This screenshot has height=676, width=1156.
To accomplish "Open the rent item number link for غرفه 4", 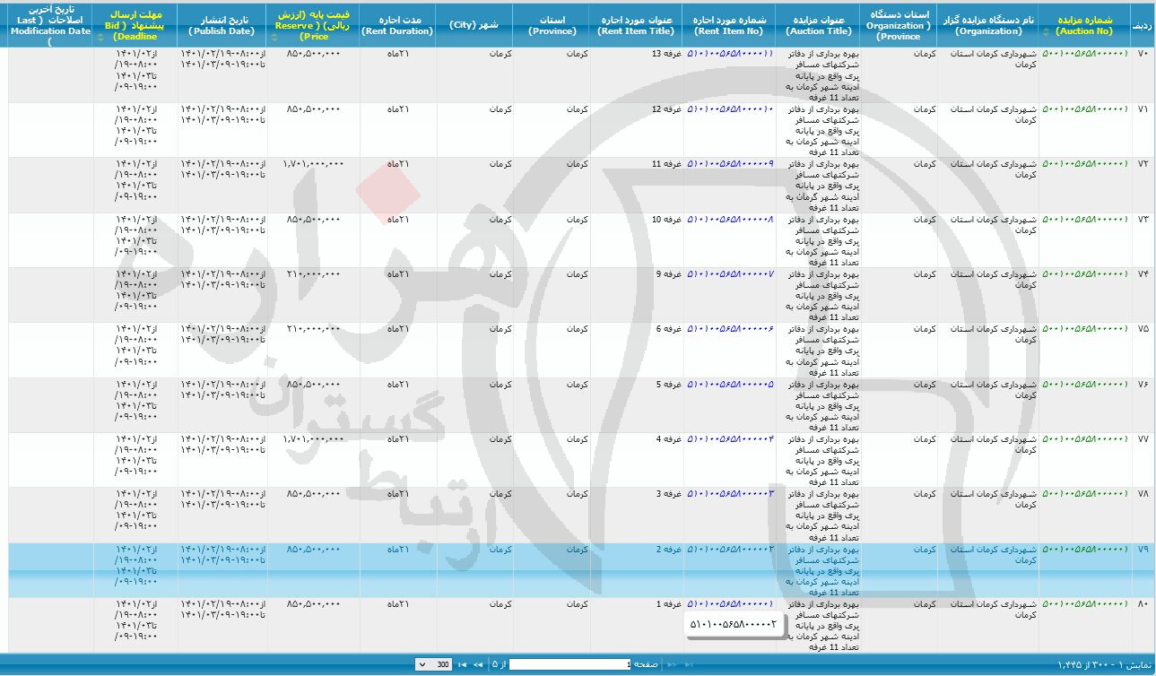I will coord(729,438).
